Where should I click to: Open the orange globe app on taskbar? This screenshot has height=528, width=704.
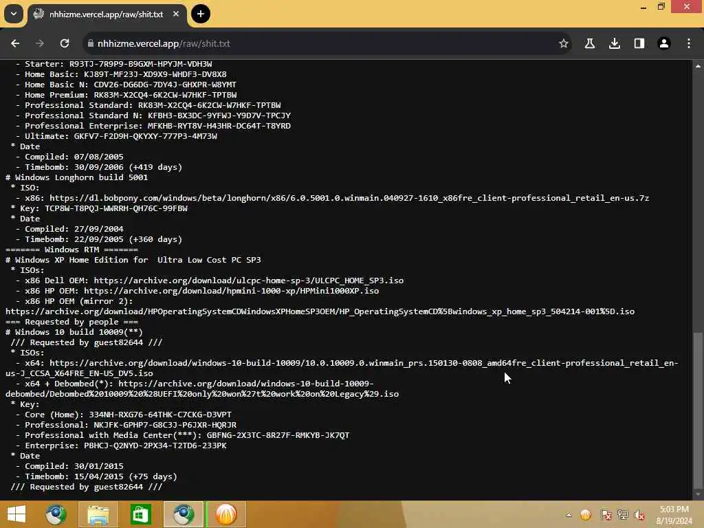[x=225, y=514]
